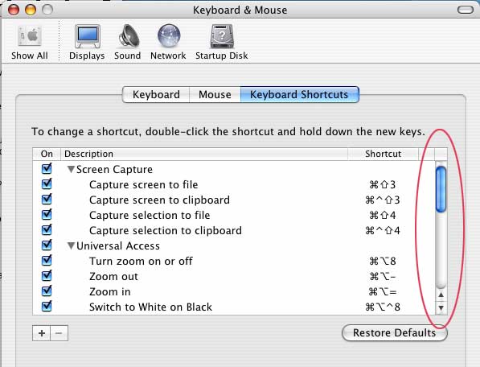Switch to the Mouse tab
The height and width of the screenshot is (367, 480).
pyautogui.click(x=215, y=94)
